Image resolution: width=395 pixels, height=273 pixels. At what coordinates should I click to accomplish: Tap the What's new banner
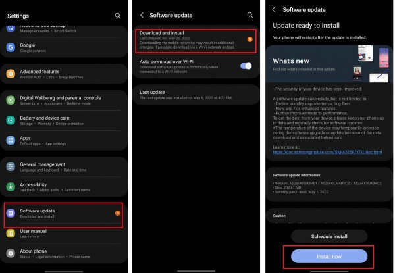pos(329,64)
